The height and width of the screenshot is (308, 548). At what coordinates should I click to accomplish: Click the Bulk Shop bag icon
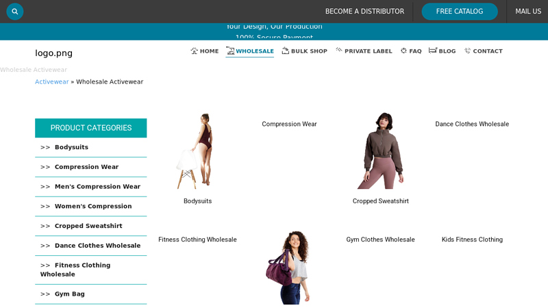point(285,51)
